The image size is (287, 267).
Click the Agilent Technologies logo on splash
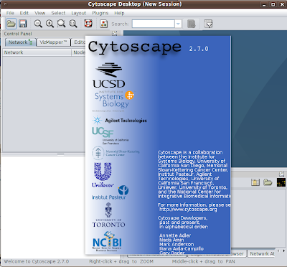click(119, 120)
